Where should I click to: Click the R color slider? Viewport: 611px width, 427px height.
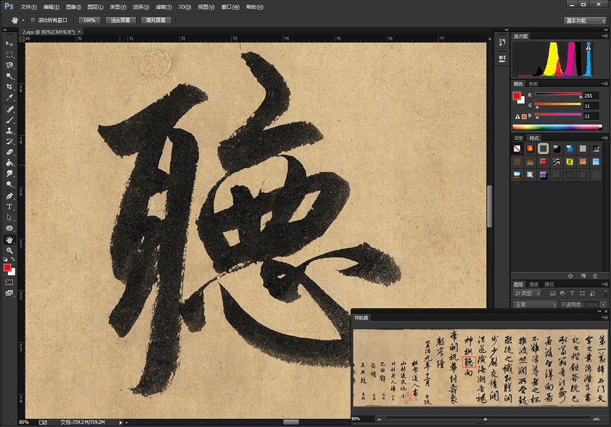558,95
